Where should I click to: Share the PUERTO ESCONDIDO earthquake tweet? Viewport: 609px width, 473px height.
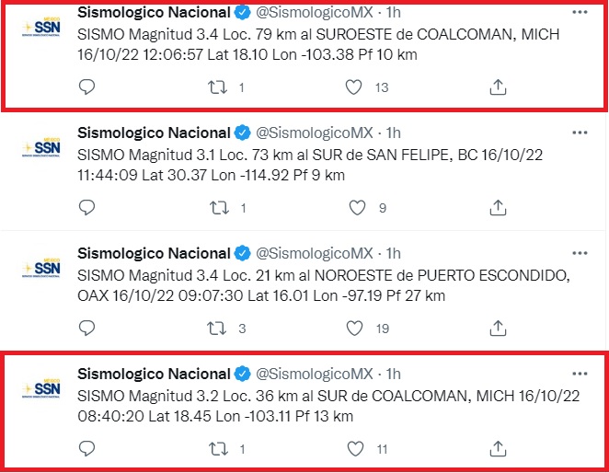click(497, 329)
